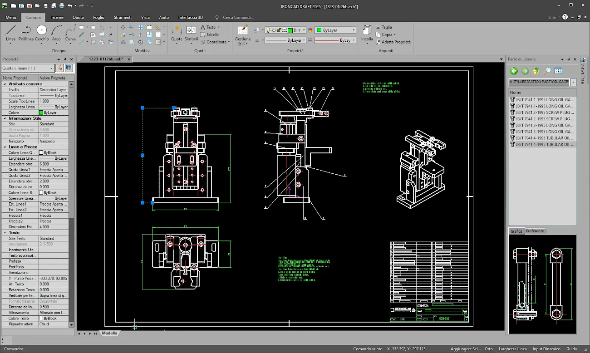Switch to the Preferenze tab
The height and width of the screenshot is (353, 590).
pos(535,231)
